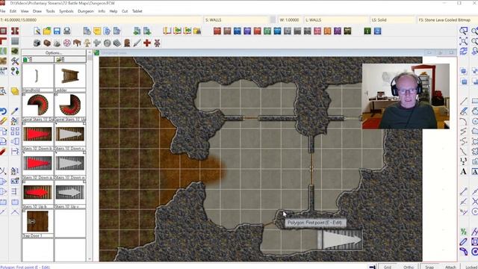
Task: Click the blue number 2 toolbar icon
Action: coord(377,31)
